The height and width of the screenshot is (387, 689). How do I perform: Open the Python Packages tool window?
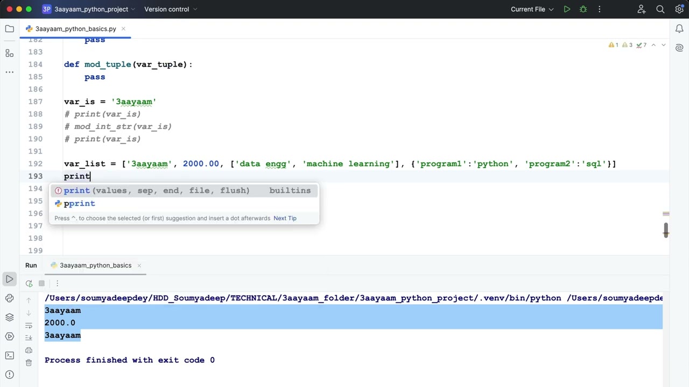(x=9, y=317)
